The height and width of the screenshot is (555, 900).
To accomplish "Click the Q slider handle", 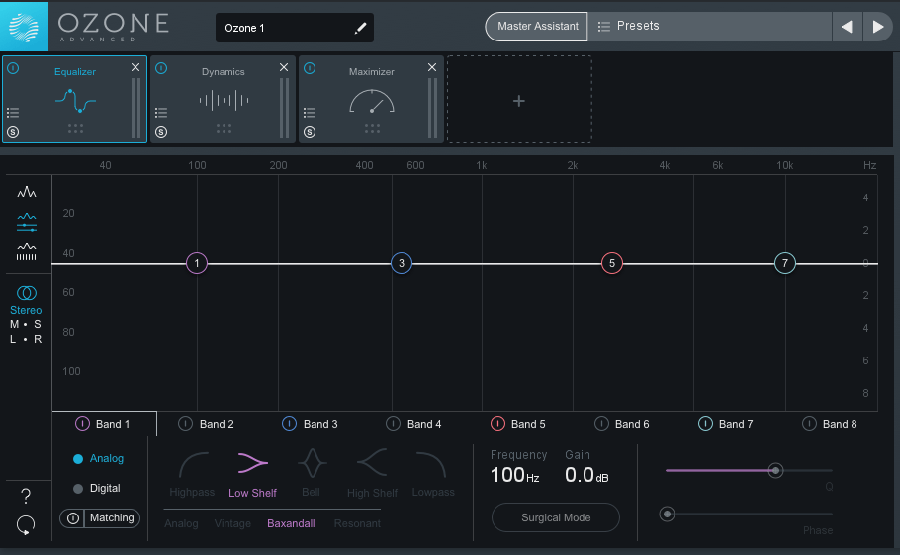I will coord(775,470).
